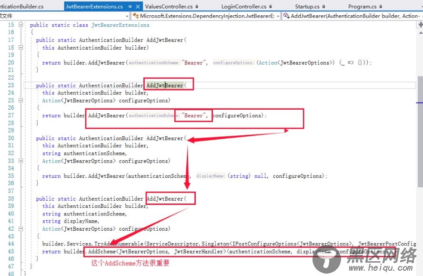
Task: Click lock icon on LoginController.cs tab
Action: point(270,7)
